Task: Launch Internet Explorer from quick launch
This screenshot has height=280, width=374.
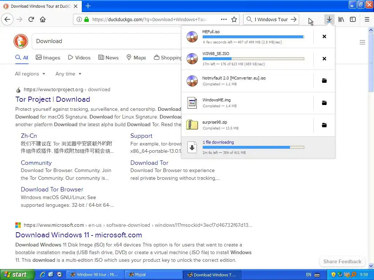Action: (x=43, y=275)
